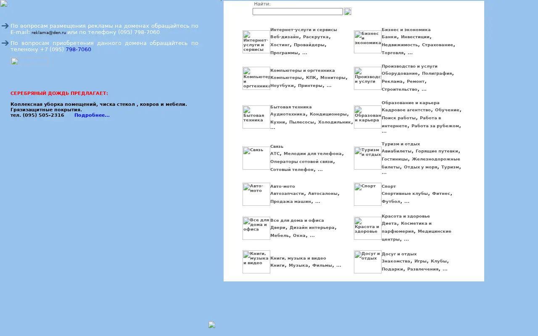Click the Интернет-услуги и сервисы category image

pyautogui.click(x=256, y=42)
